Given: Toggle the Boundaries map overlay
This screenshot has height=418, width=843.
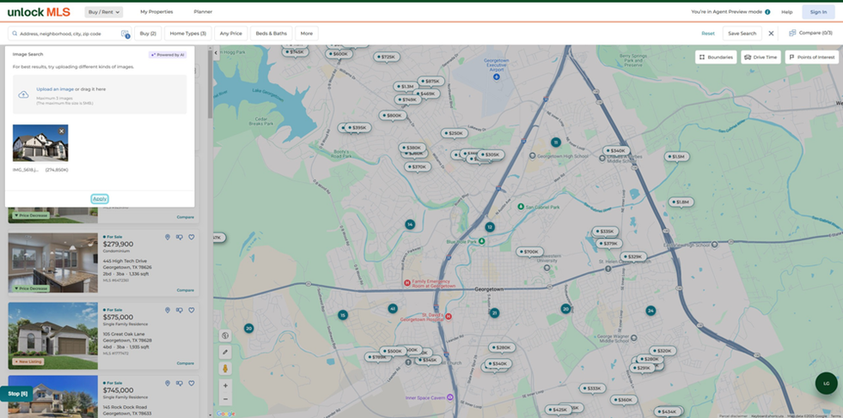Looking at the screenshot, I should click(x=716, y=57).
